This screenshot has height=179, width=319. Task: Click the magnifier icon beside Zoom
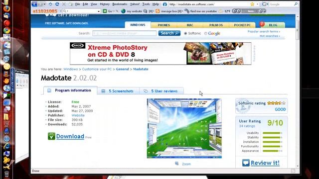tap(177, 164)
